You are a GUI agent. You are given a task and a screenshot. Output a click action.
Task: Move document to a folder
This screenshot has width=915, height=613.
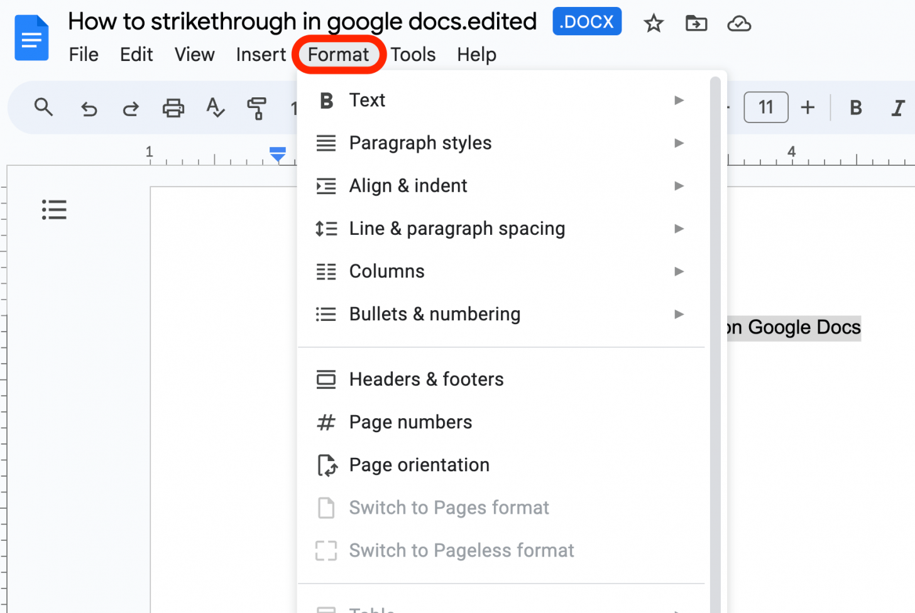pyautogui.click(x=696, y=24)
